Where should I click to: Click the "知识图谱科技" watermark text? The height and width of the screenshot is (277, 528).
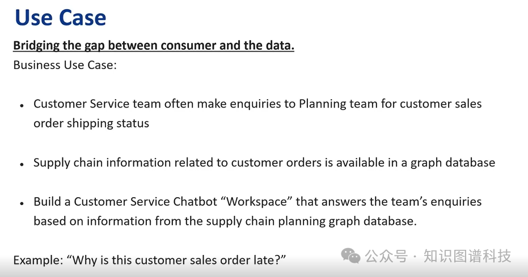tap(467, 256)
